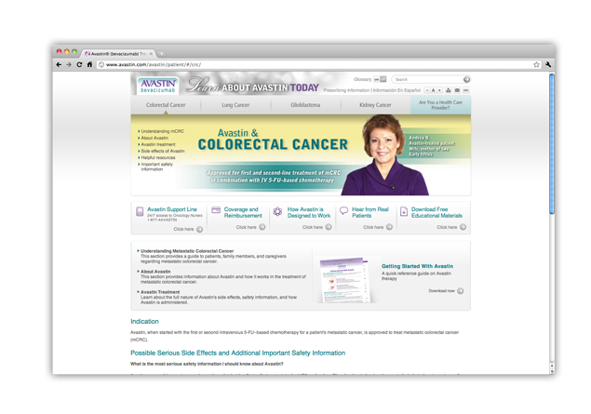The height and width of the screenshot is (414, 591).
Task: Open the About Avastin section link
Action: click(x=155, y=272)
